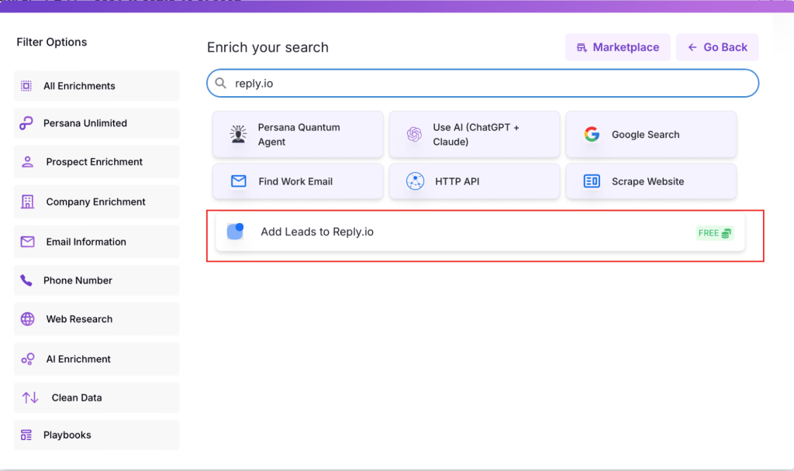This screenshot has width=794, height=471.
Task: Select the Persana Unlimited filter
Action: [x=97, y=123]
